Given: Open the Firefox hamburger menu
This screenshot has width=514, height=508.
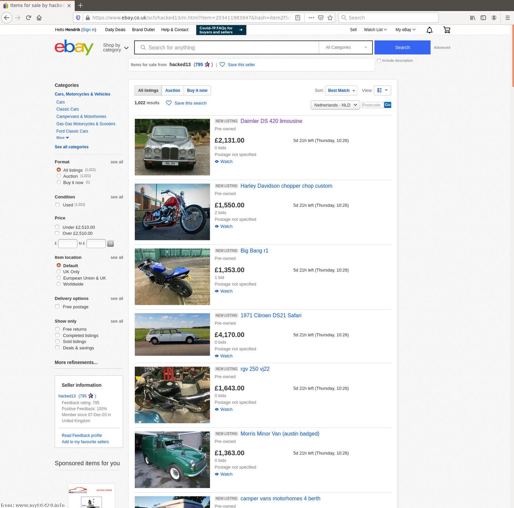Looking at the screenshot, I should point(507,18).
